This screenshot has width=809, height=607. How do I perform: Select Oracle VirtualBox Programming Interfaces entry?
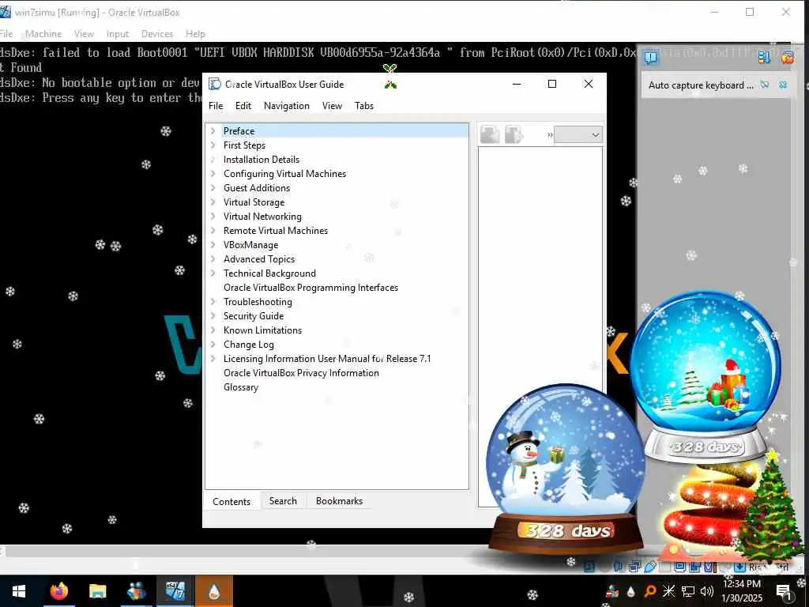[x=310, y=288]
